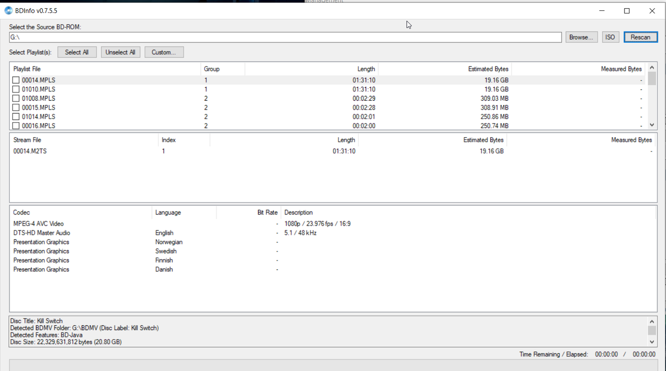The width and height of the screenshot is (666, 371).
Task: Select the Swedish subtitle stream row
Action: tap(333, 251)
